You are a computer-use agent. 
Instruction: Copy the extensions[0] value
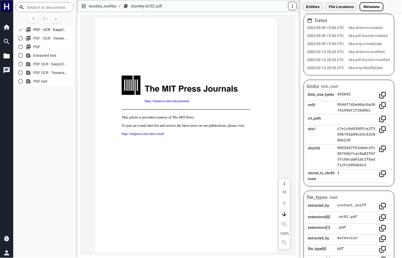coord(382,218)
